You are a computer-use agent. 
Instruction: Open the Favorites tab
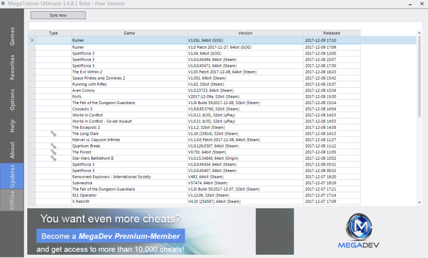click(12, 67)
